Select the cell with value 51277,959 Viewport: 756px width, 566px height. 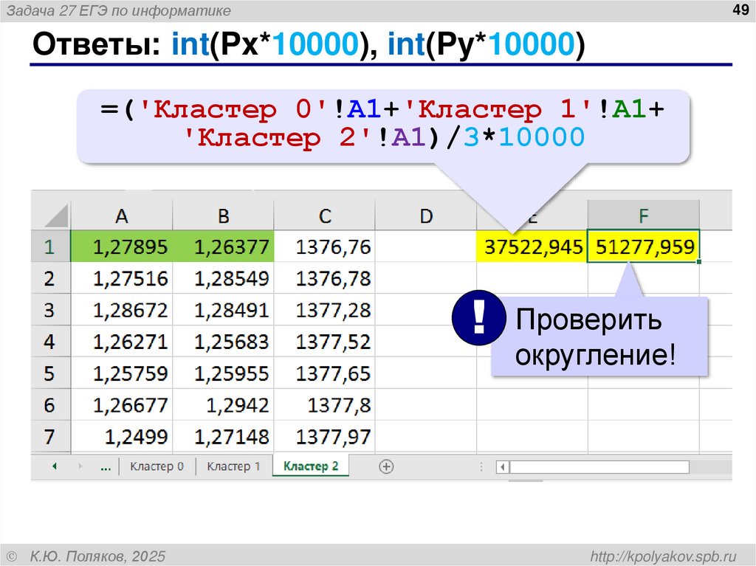(645, 247)
